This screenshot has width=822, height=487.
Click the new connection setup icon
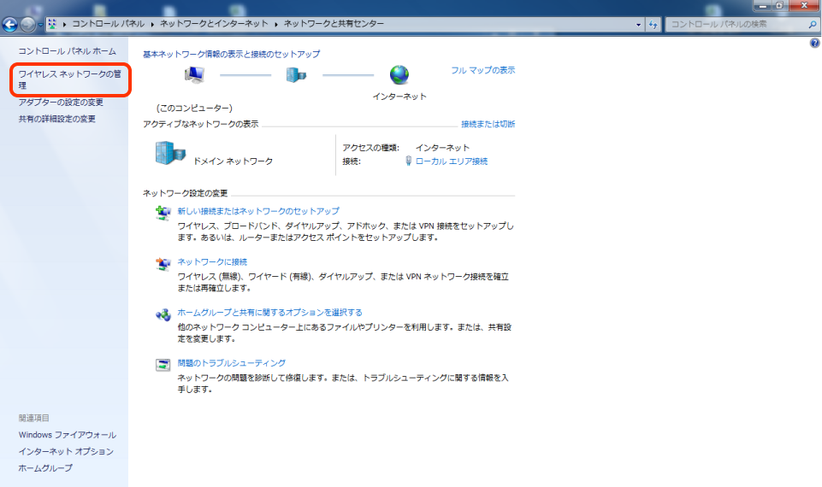click(x=163, y=214)
